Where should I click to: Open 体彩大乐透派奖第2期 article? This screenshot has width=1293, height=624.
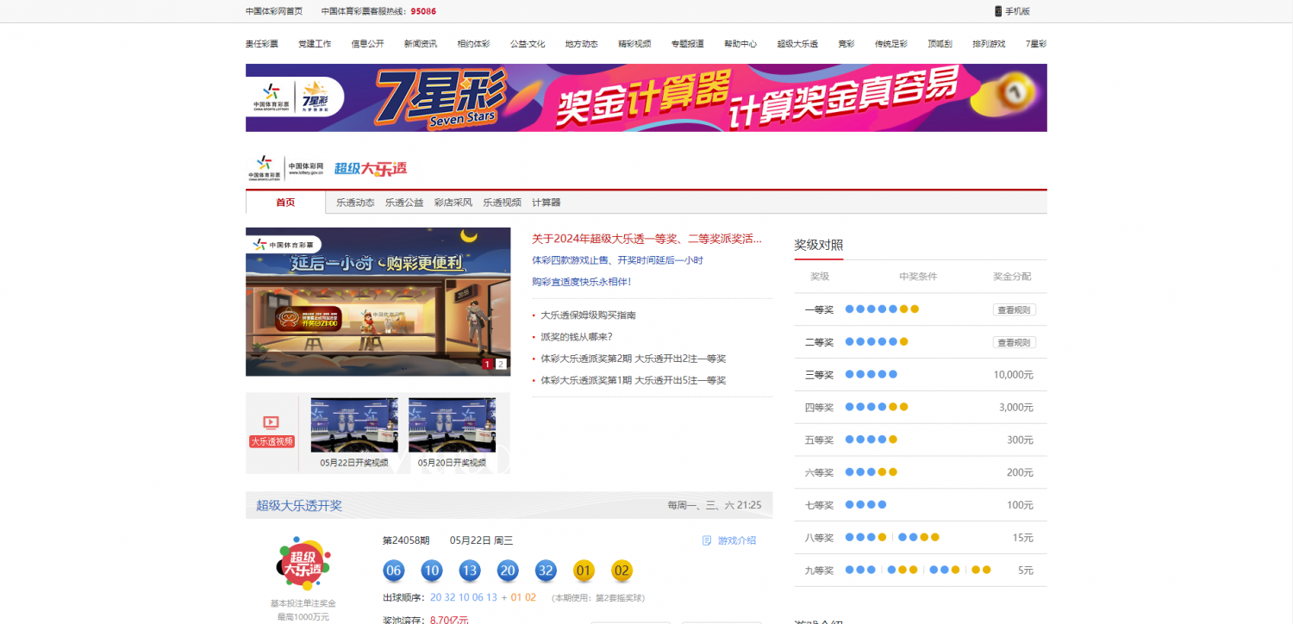tap(634, 359)
